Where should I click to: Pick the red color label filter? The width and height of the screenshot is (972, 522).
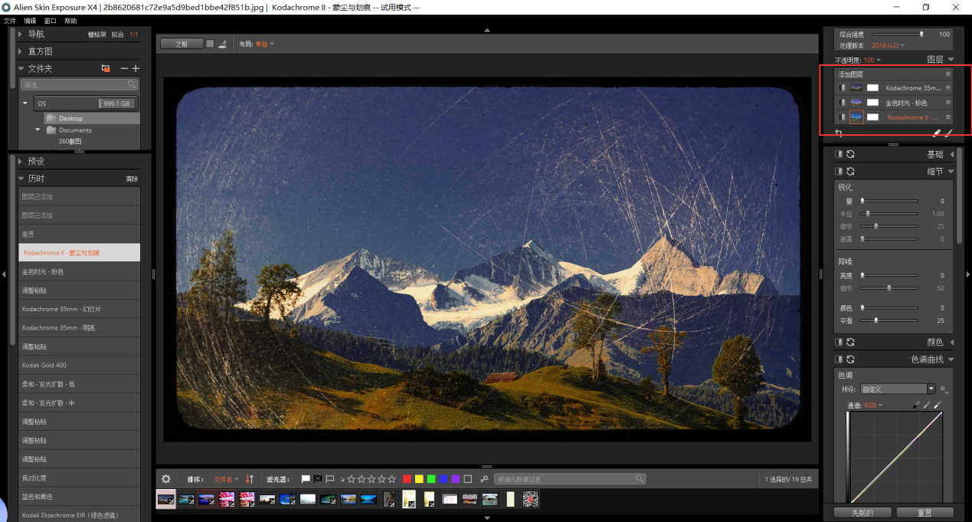tap(407, 479)
